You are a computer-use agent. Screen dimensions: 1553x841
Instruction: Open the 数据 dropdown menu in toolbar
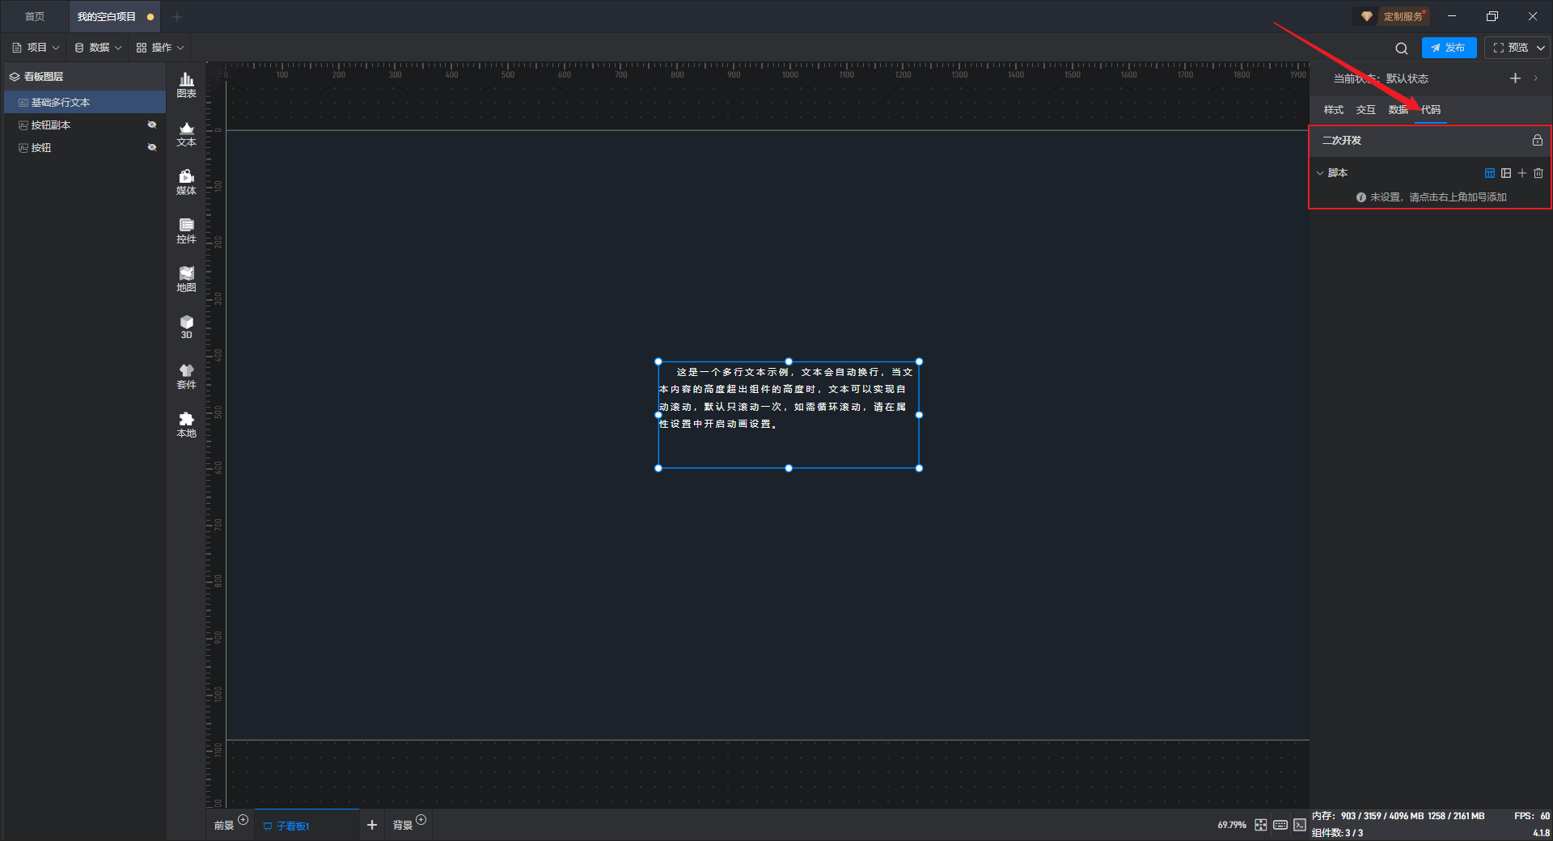pyautogui.click(x=98, y=48)
